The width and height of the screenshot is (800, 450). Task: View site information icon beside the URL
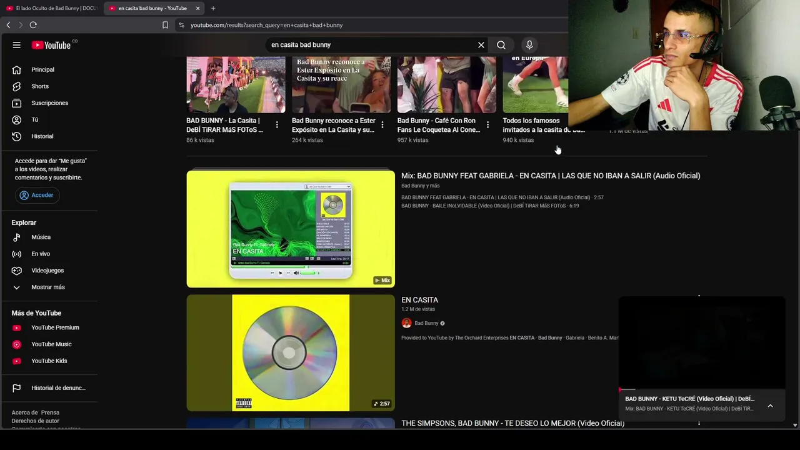(x=181, y=25)
